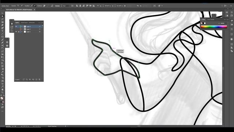
Task: Create new layer in Layers panel
Action: (36, 80)
